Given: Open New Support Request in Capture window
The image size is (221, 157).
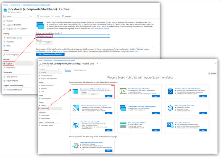Looking at the screenshot, I should [14, 90].
